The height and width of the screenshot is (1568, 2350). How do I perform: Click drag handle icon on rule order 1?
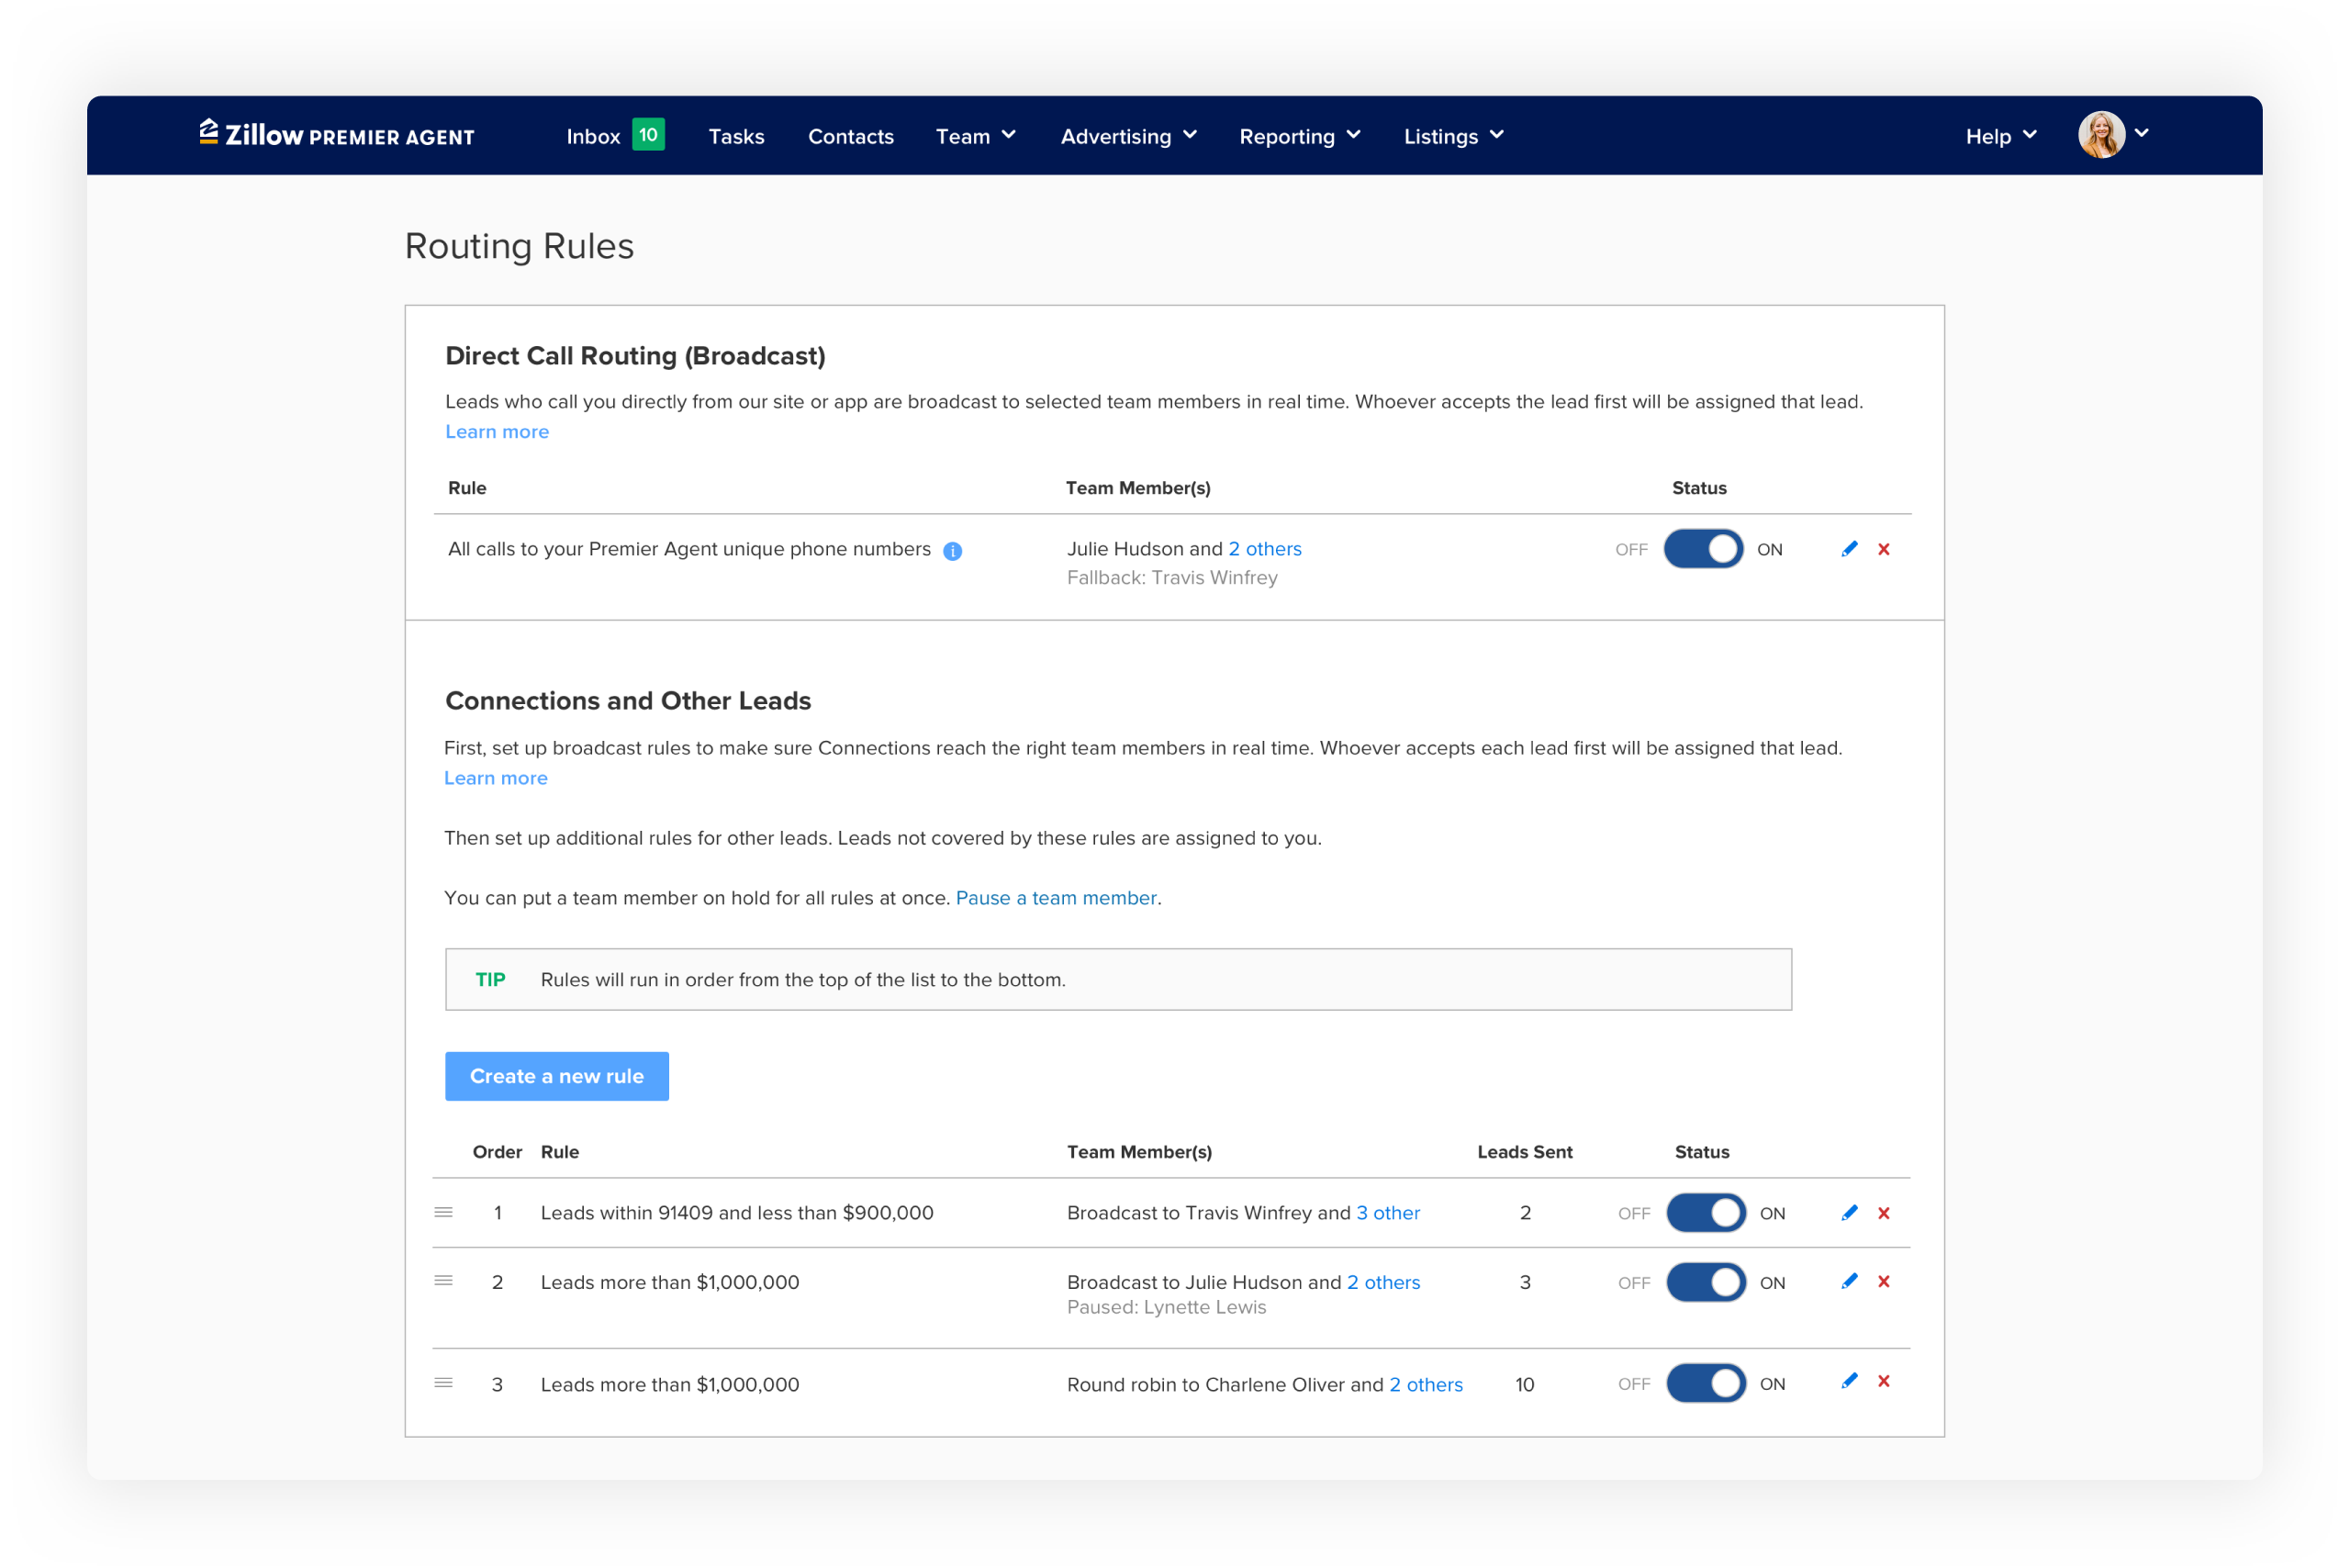443,1212
